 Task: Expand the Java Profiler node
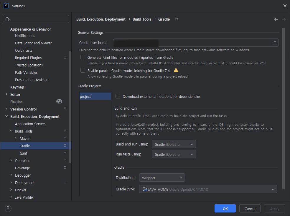11,197
